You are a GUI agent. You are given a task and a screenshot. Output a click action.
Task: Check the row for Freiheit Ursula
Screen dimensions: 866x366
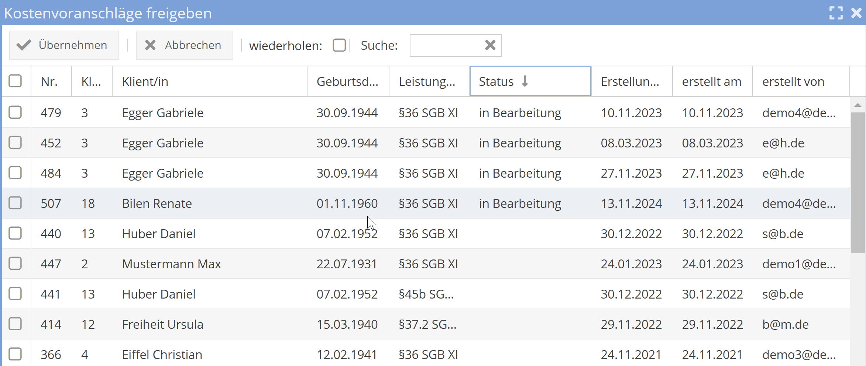click(15, 324)
